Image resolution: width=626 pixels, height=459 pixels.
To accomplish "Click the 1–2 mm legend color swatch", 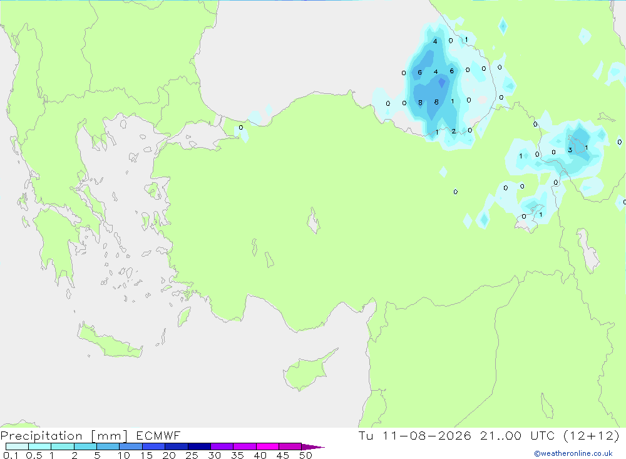I will point(63,446).
